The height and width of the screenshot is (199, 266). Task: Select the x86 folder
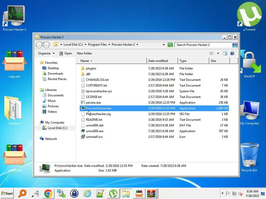154,74
